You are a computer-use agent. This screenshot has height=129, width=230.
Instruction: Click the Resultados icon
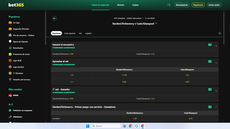tap(10, 48)
